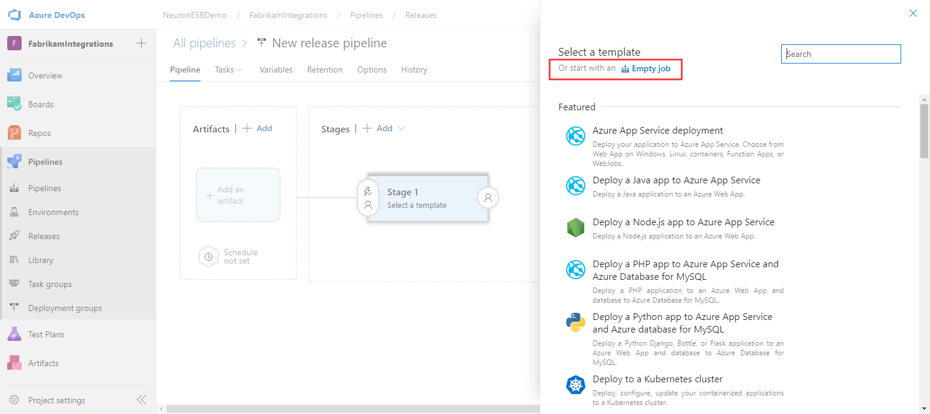Select the Python app template icon
Viewport: 930px width, 414px height.
click(x=576, y=322)
